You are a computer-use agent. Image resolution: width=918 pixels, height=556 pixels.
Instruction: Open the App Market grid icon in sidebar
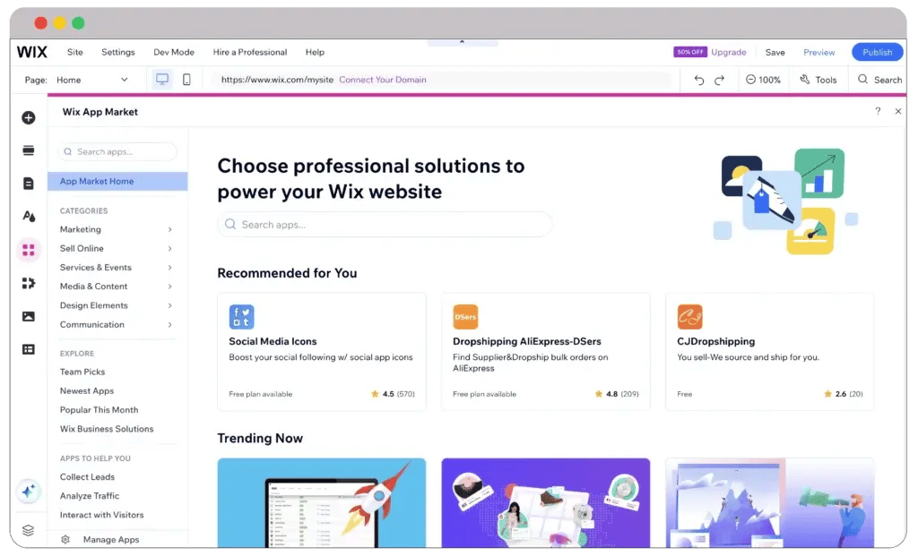[x=28, y=250]
